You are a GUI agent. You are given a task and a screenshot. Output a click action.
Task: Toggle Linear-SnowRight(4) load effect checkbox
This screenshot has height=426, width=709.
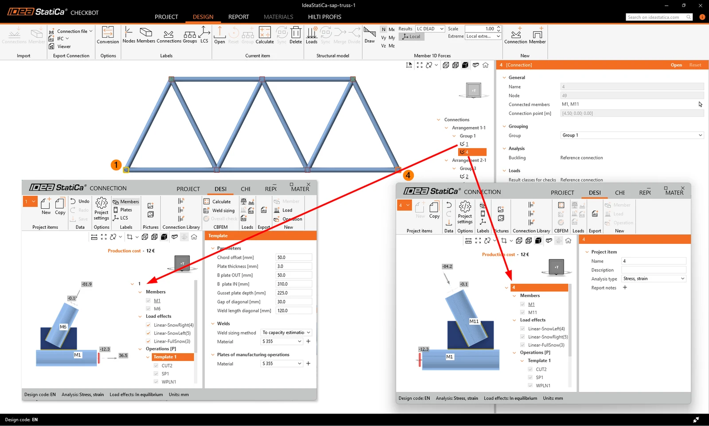pyautogui.click(x=148, y=325)
